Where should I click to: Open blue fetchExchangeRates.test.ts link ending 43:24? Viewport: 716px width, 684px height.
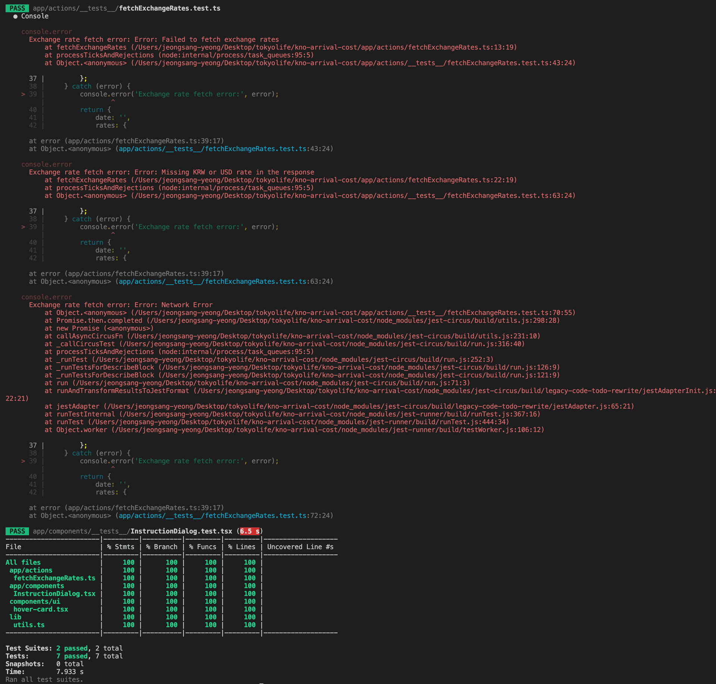(212, 149)
